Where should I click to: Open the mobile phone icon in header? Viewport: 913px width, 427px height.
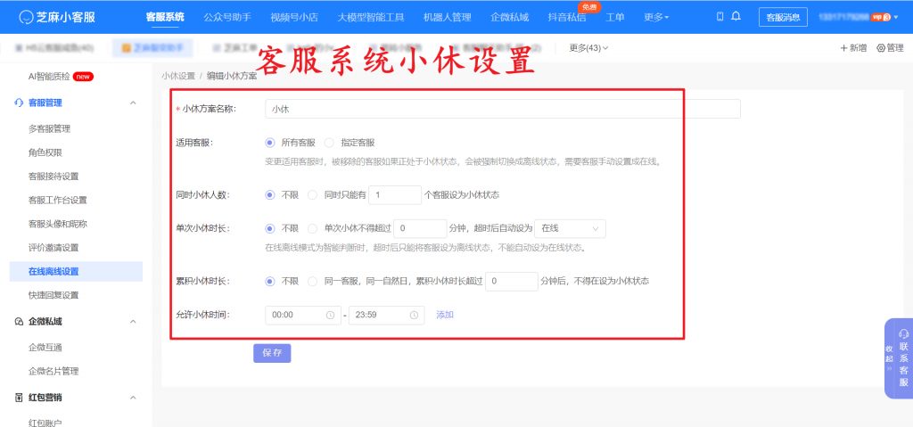pyautogui.click(x=720, y=16)
